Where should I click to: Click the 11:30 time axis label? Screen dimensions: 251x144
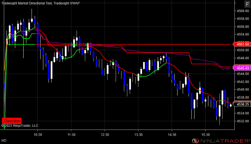click(71, 135)
